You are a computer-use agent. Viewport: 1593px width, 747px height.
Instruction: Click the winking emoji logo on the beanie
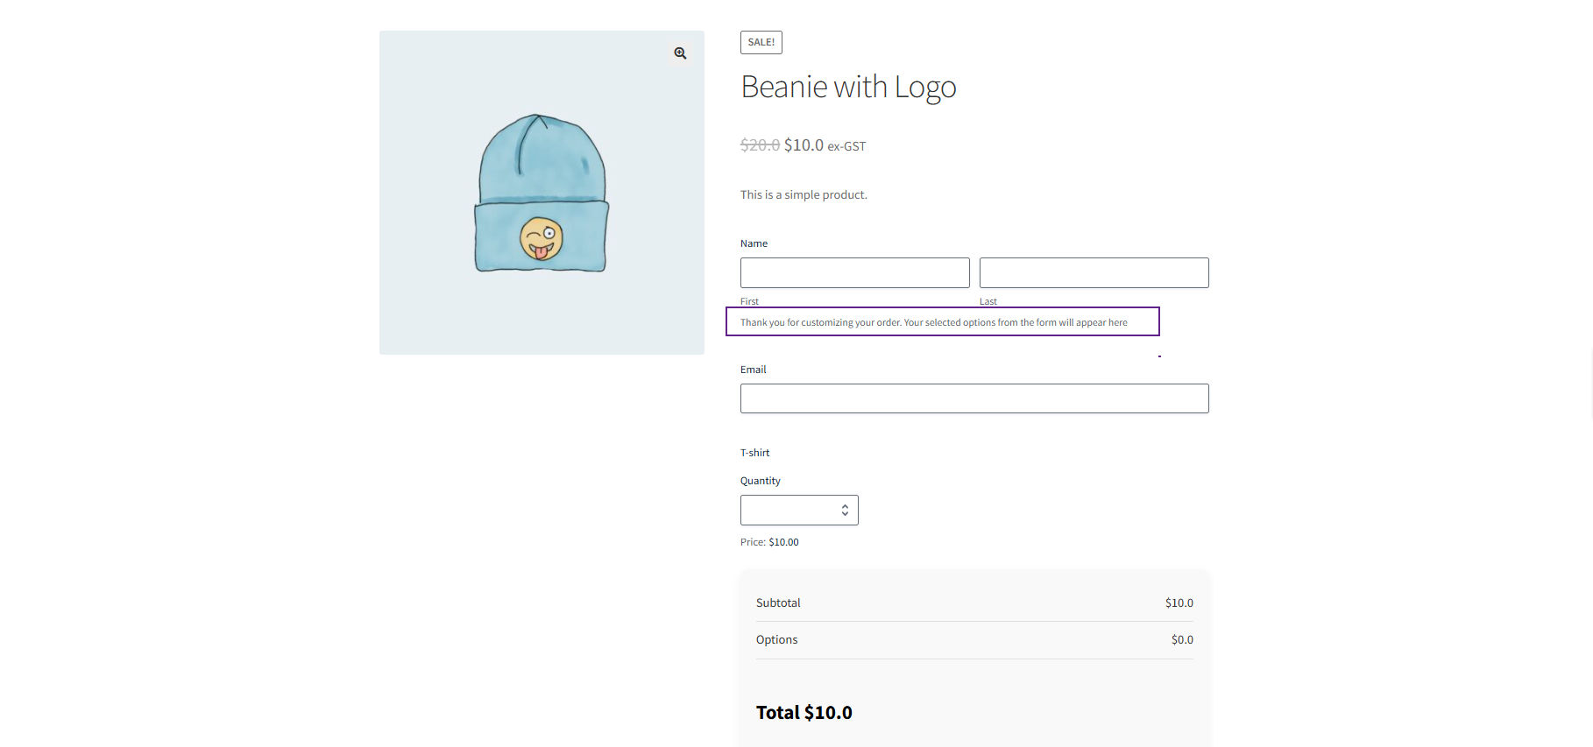tap(541, 239)
